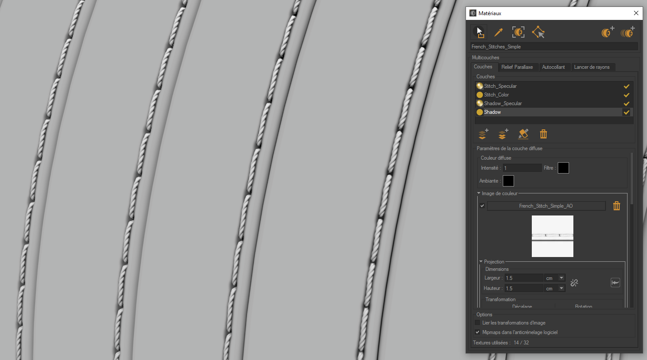Viewport: 647px width, 360px height.
Task: Toggle visibility checkmark of Stitch_Specular layer
Action: click(626, 86)
